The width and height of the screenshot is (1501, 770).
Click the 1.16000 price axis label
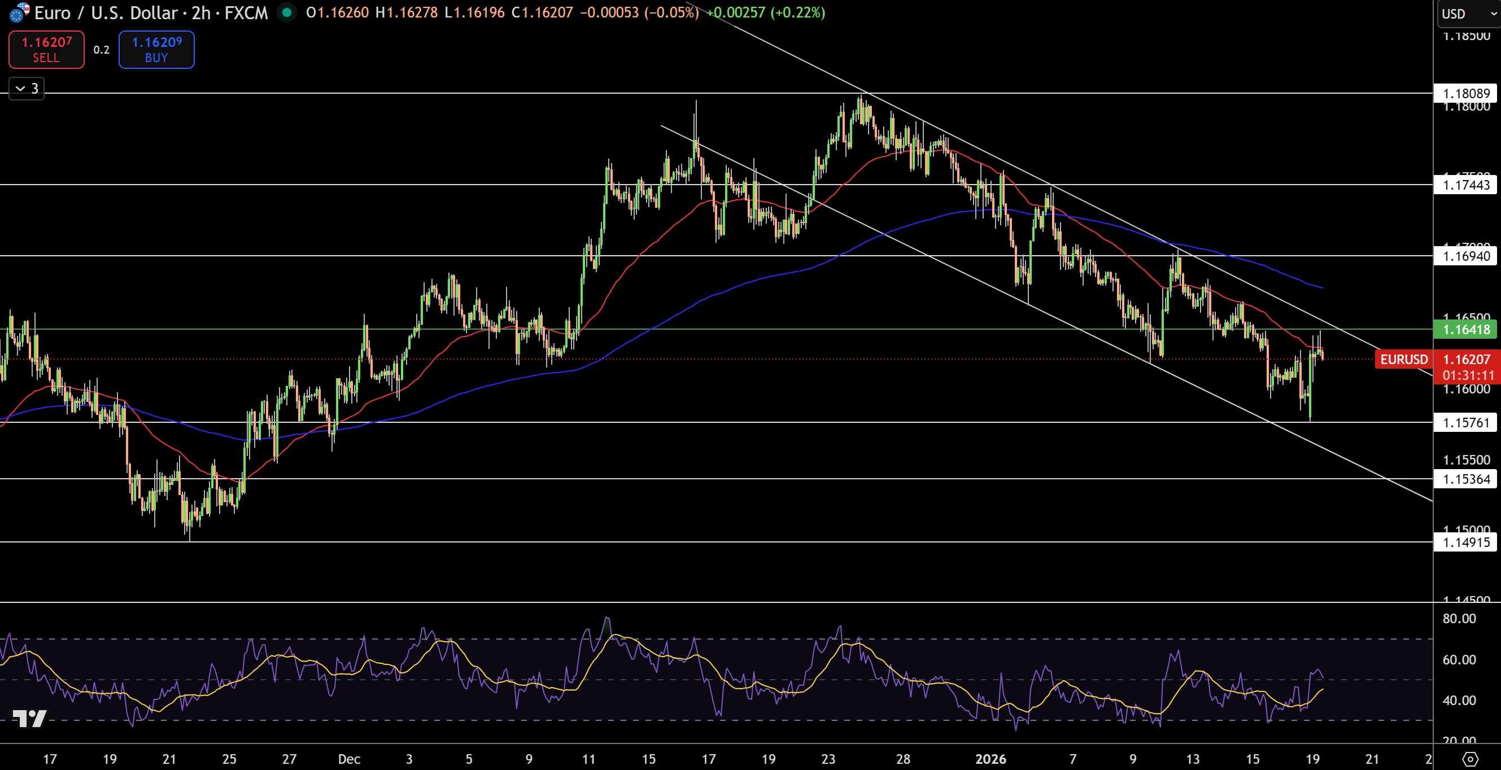[x=1466, y=389]
